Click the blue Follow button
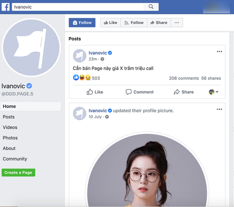 click(x=82, y=23)
